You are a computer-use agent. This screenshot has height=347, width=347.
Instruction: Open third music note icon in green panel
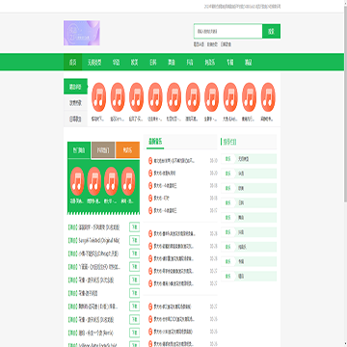tap(111, 181)
